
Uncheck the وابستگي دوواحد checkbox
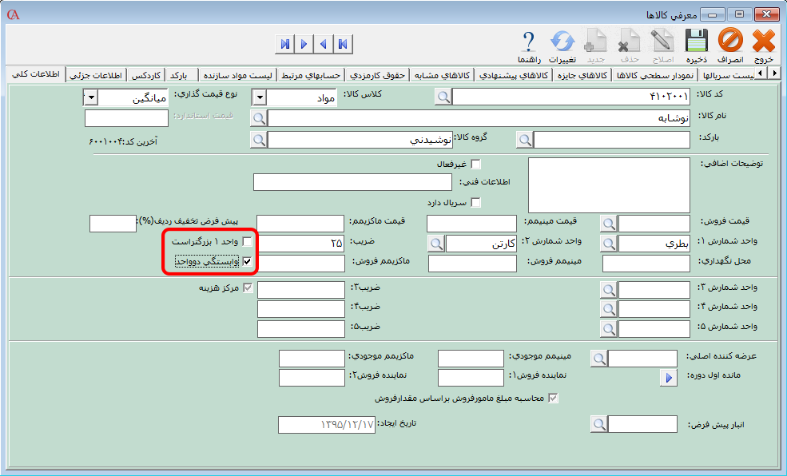[248, 261]
